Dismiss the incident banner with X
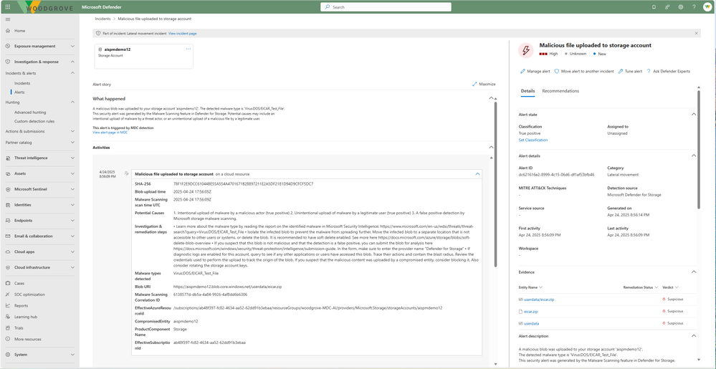The image size is (716, 369). [x=697, y=34]
